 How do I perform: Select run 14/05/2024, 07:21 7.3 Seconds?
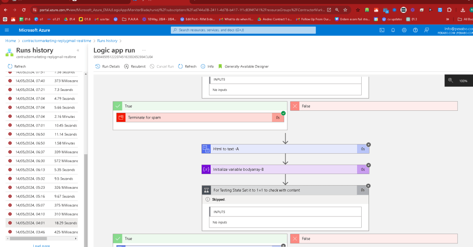pos(42,90)
